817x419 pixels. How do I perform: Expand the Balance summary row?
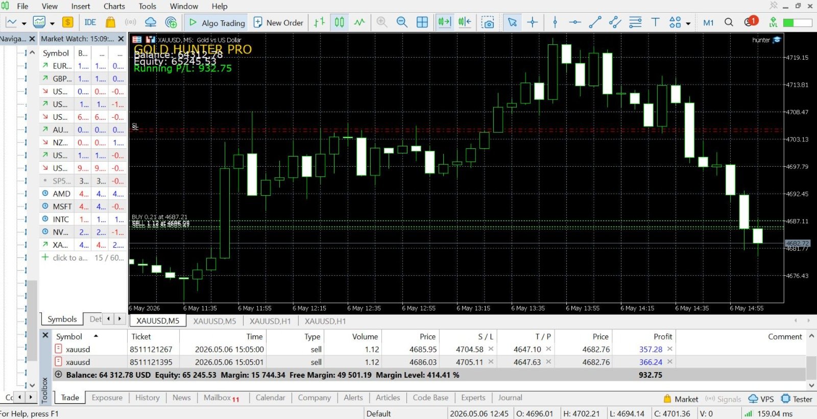[x=58, y=375]
